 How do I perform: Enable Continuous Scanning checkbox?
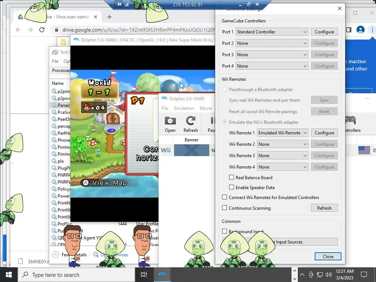pos(224,208)
